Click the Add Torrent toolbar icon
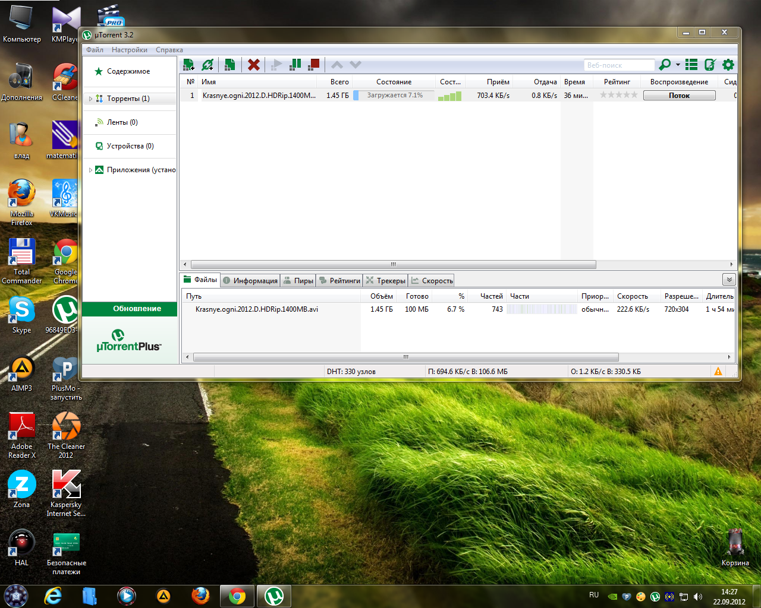This screenshot has height=608, width=761. 189,65
